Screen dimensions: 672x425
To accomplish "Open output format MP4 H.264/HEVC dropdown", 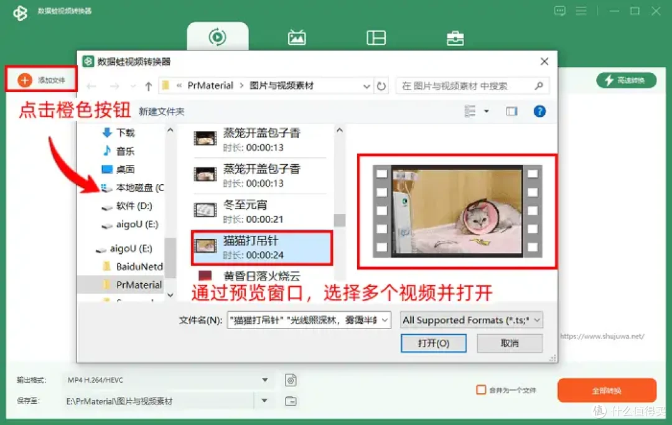I will tap(168, 380).
